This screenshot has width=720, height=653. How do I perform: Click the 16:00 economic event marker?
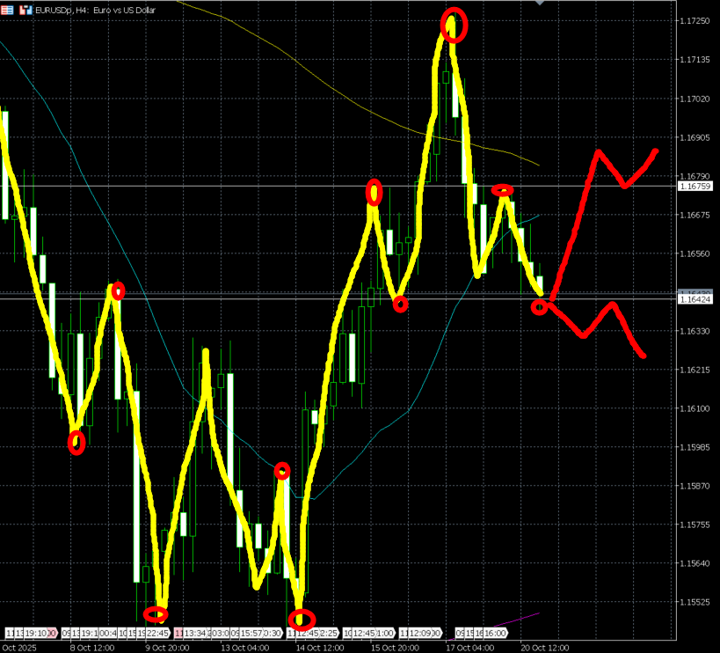(x=492, y=633)
